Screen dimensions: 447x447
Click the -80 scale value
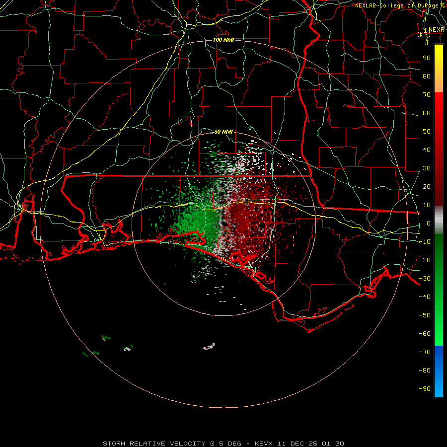(425, 371)
